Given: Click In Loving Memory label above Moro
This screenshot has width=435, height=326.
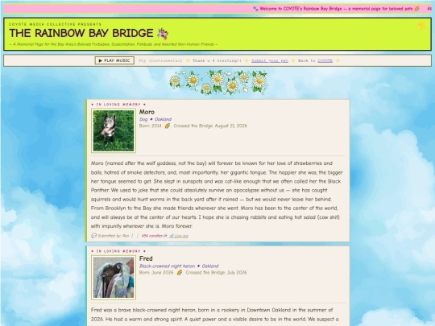Looking at the screenshot, I should [118, 105].
